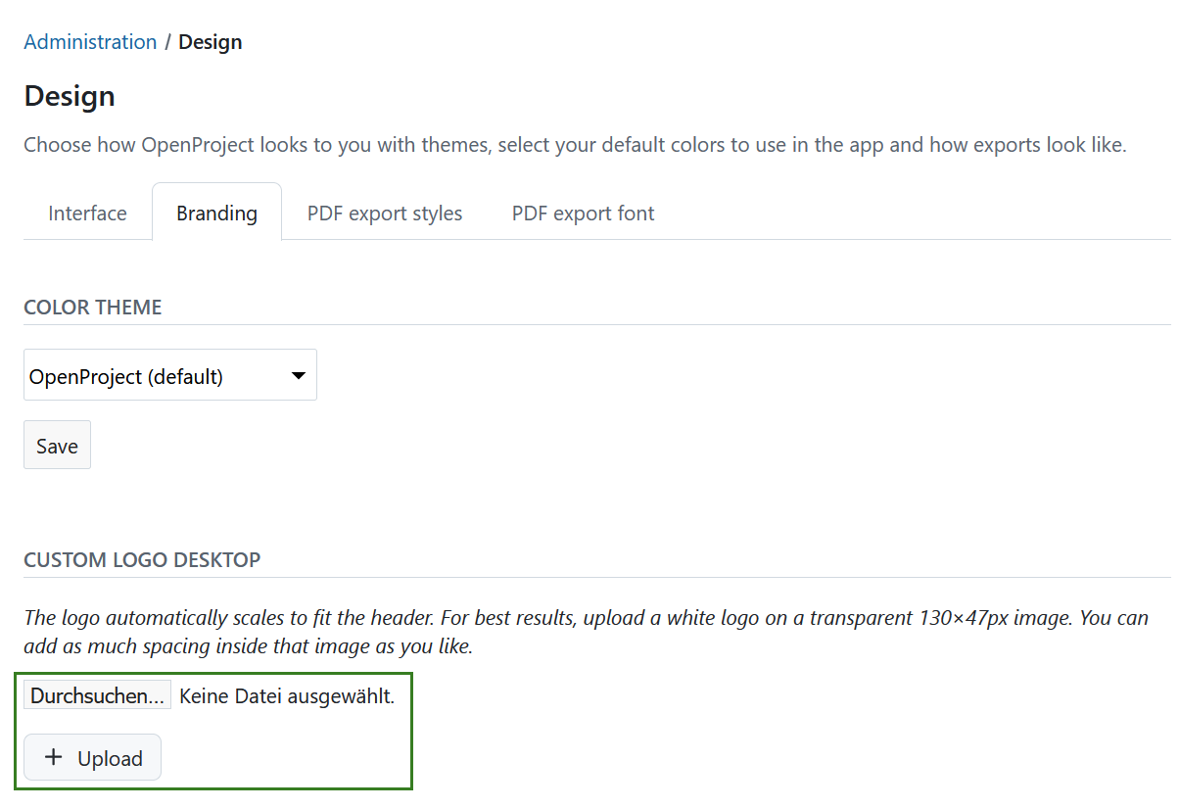Select the Color Theme section heading
The width and height of the screenshot is (1178, 809).
[93, 307]
